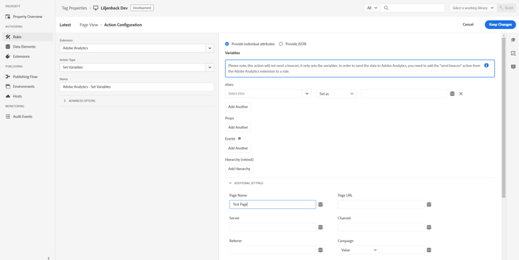Click the Channel input field
Image resolution: width=519 pixels, height=260 pixels.
pyautogui.click(x=381, y=228)
